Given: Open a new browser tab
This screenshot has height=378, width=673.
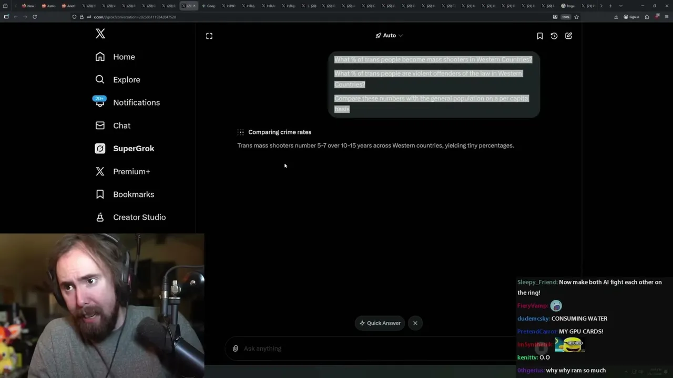Looking at the screenshot, I should point(610,6).
